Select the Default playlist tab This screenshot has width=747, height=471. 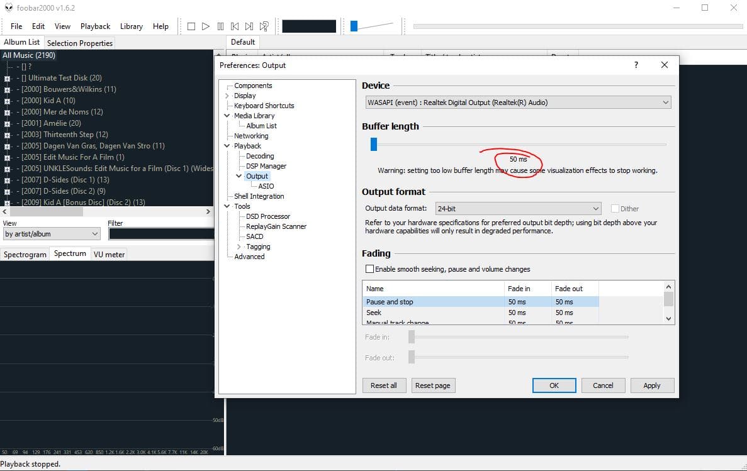[243, 42]
